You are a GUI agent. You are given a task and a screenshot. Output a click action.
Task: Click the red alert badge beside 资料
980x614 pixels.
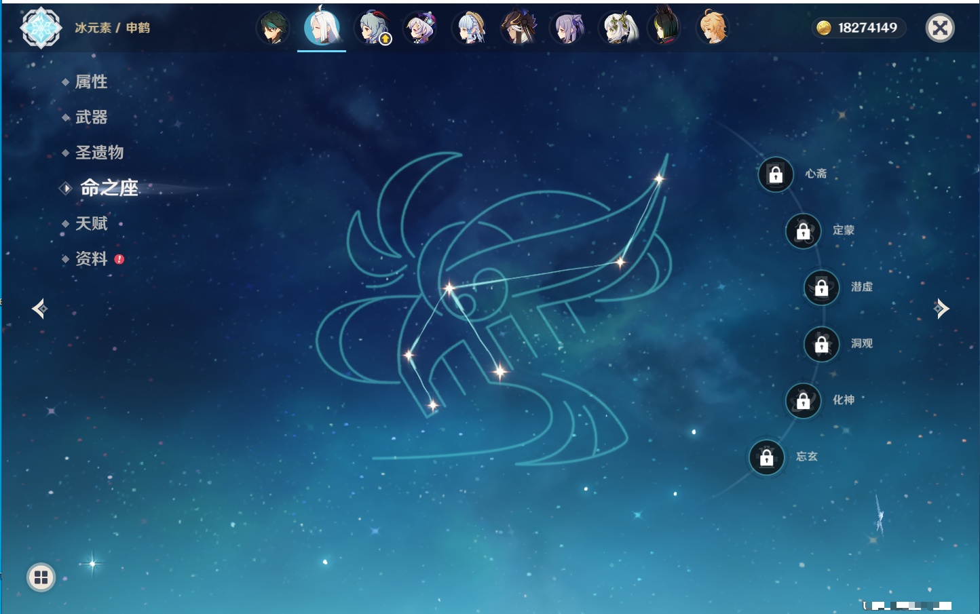[x=119, y=259]
